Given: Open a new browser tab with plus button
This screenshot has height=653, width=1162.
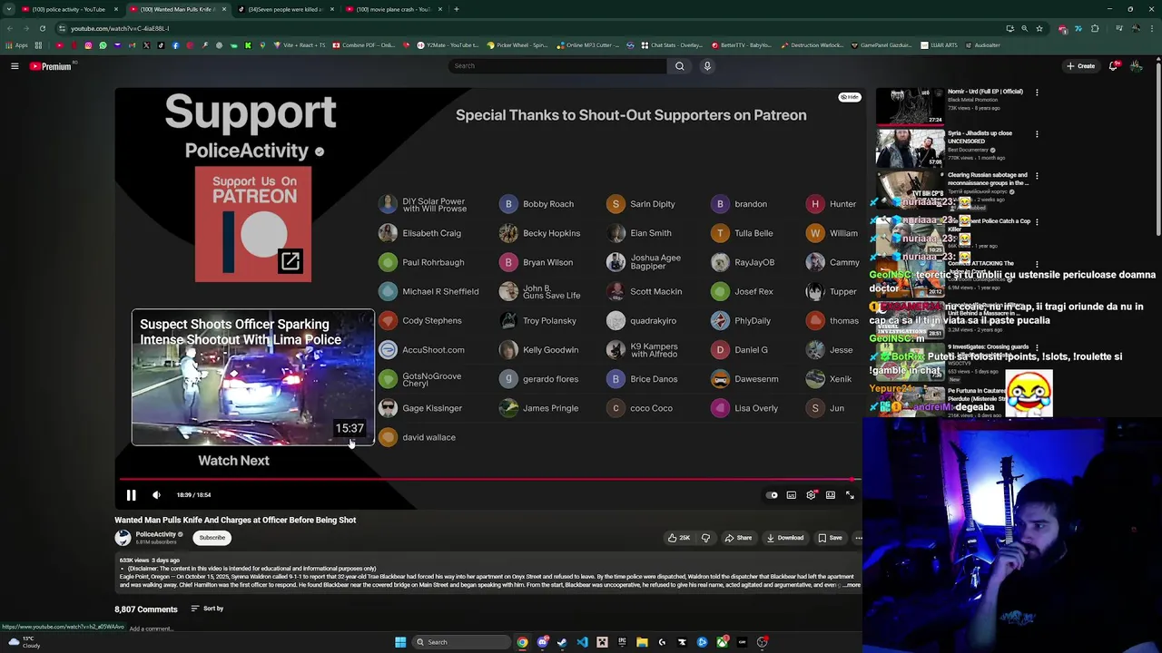Looking at the screenshot, I should pyautogui.click(x=457, y=9).
